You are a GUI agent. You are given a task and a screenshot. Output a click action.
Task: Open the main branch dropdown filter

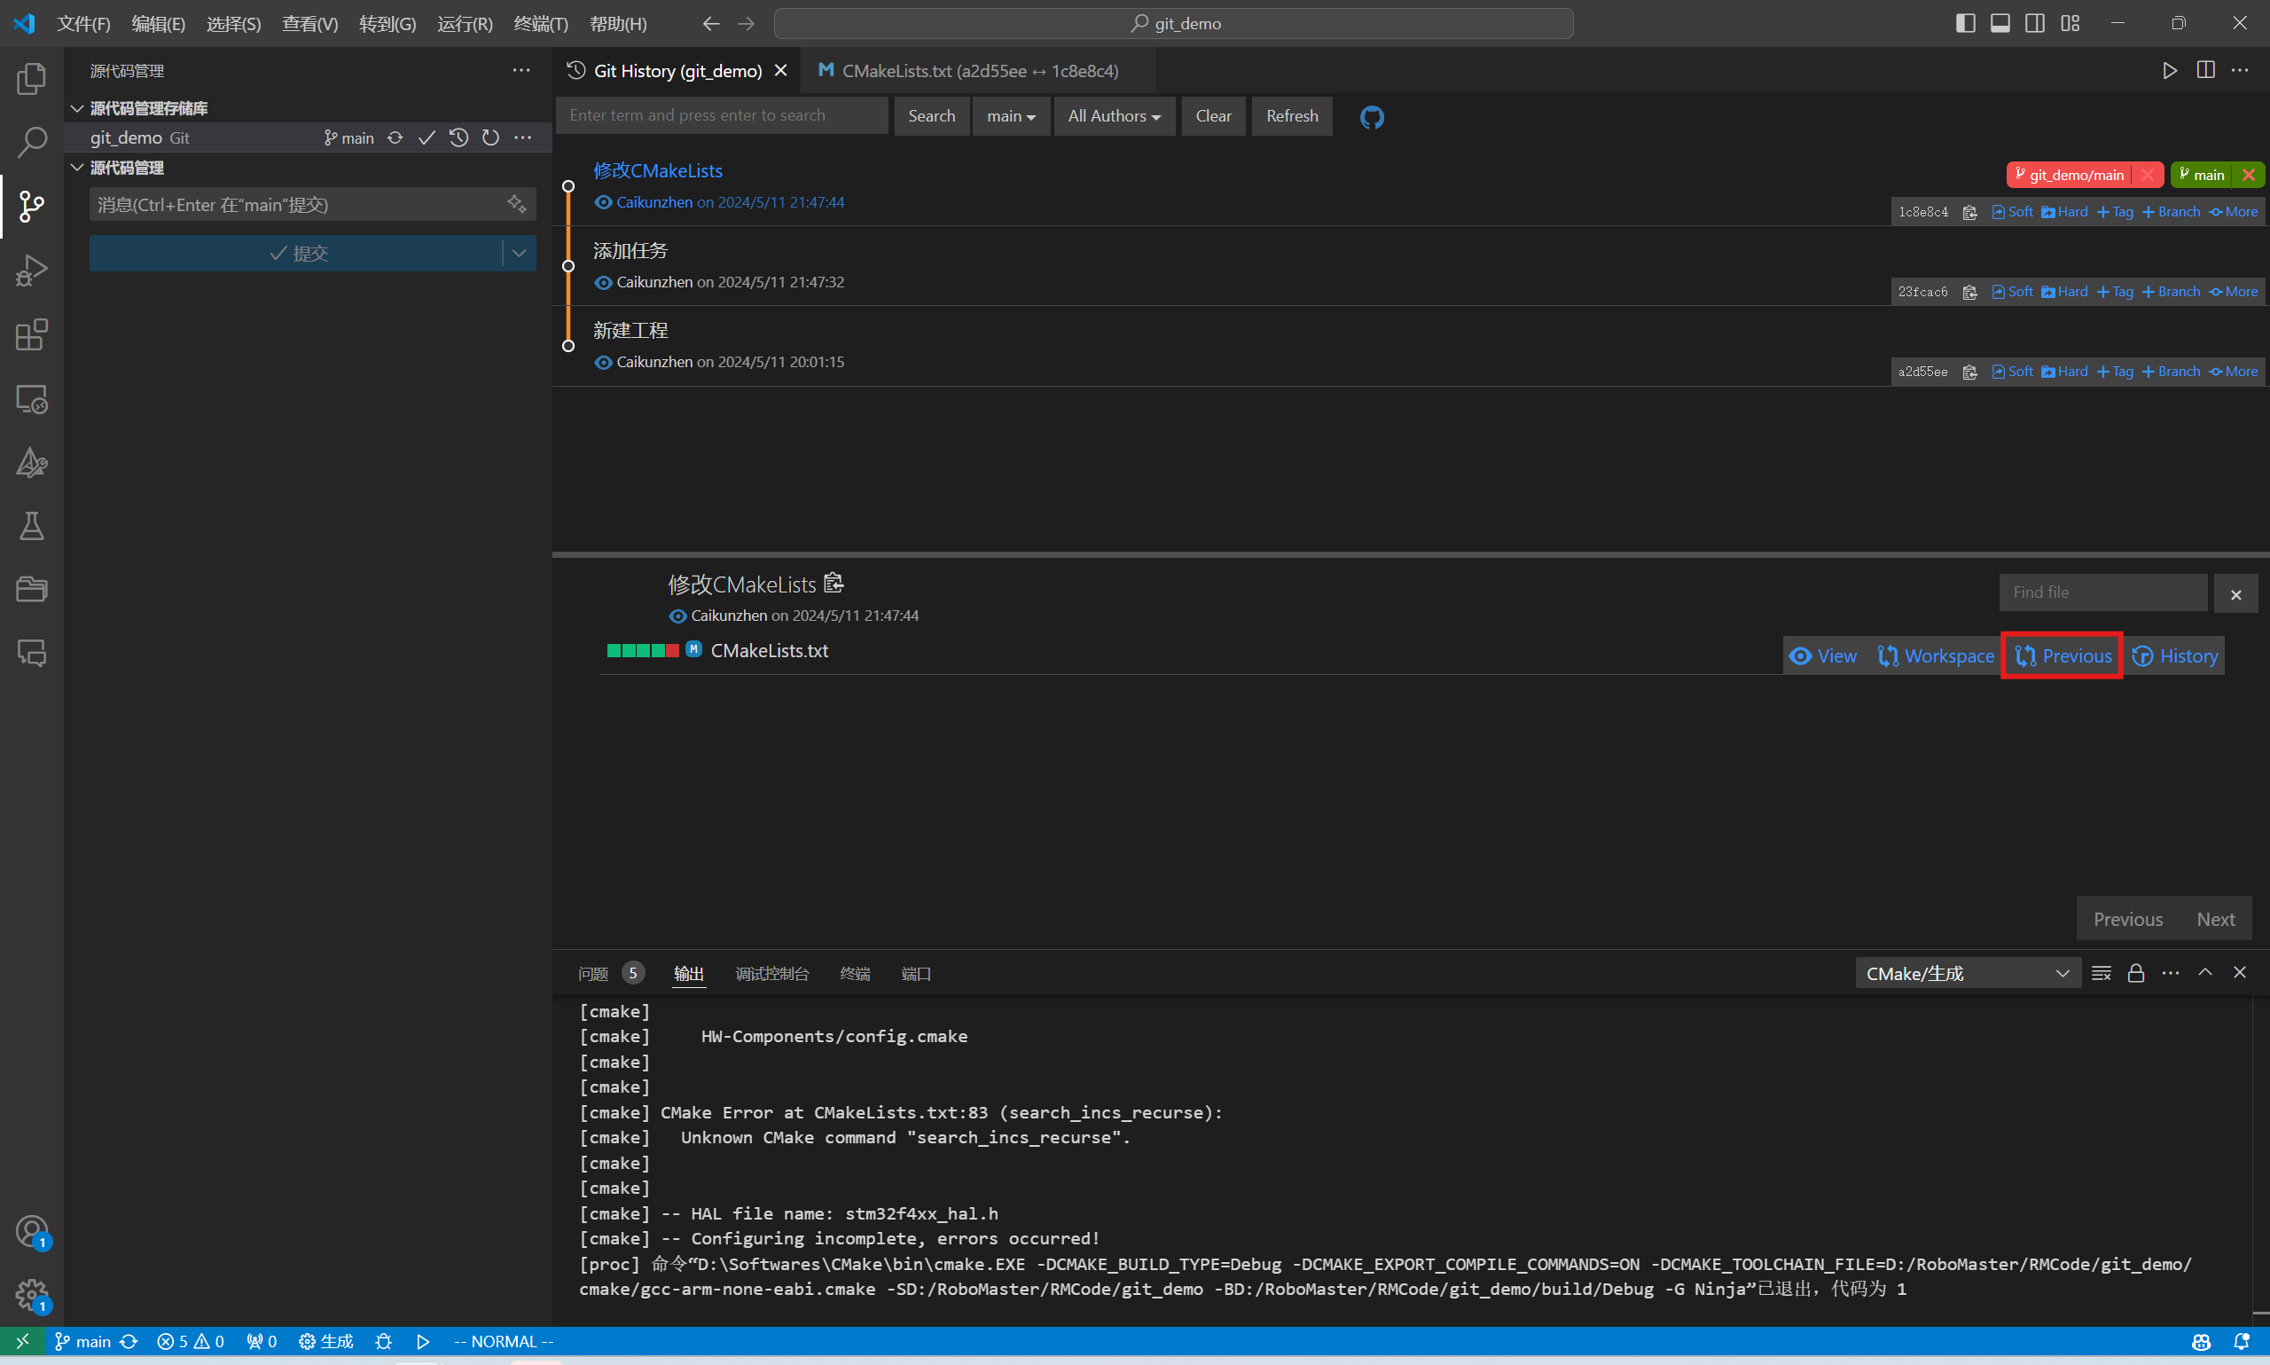1011,116
